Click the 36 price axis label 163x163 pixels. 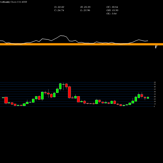[155, 92]
